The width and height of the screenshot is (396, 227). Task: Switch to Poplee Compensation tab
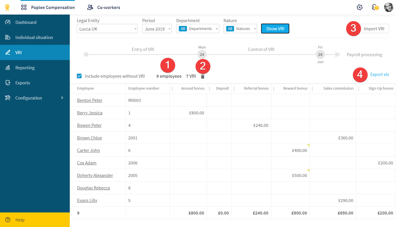pos(48,8)
